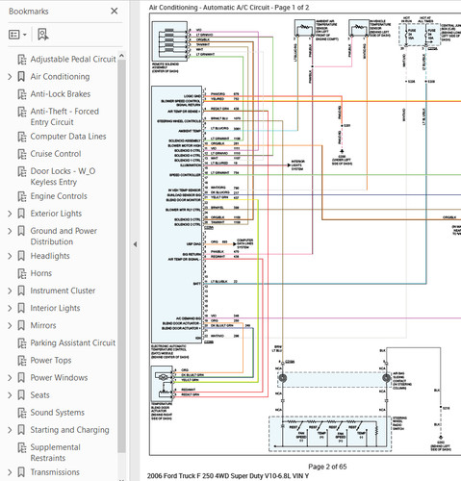
Task: Click the bookmarks panel scroll-up arrow
Action: pos(121,56)
